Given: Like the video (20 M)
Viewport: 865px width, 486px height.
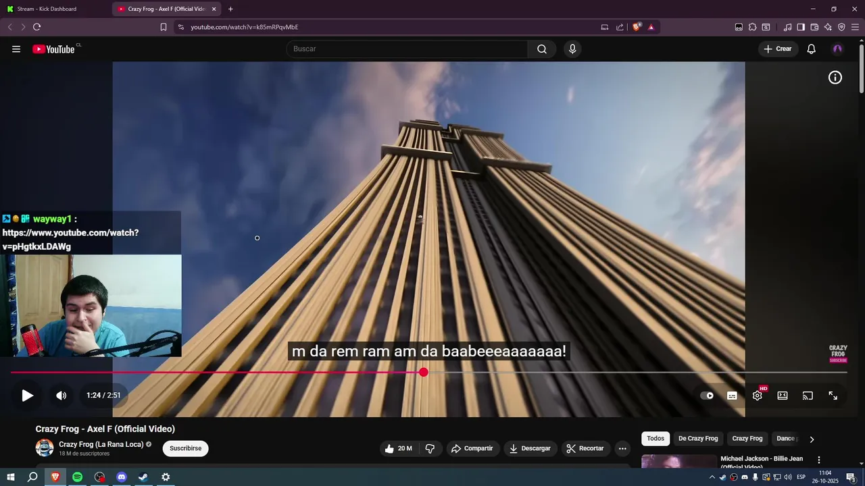Looking at the screenshot, I should click(399, 448).
